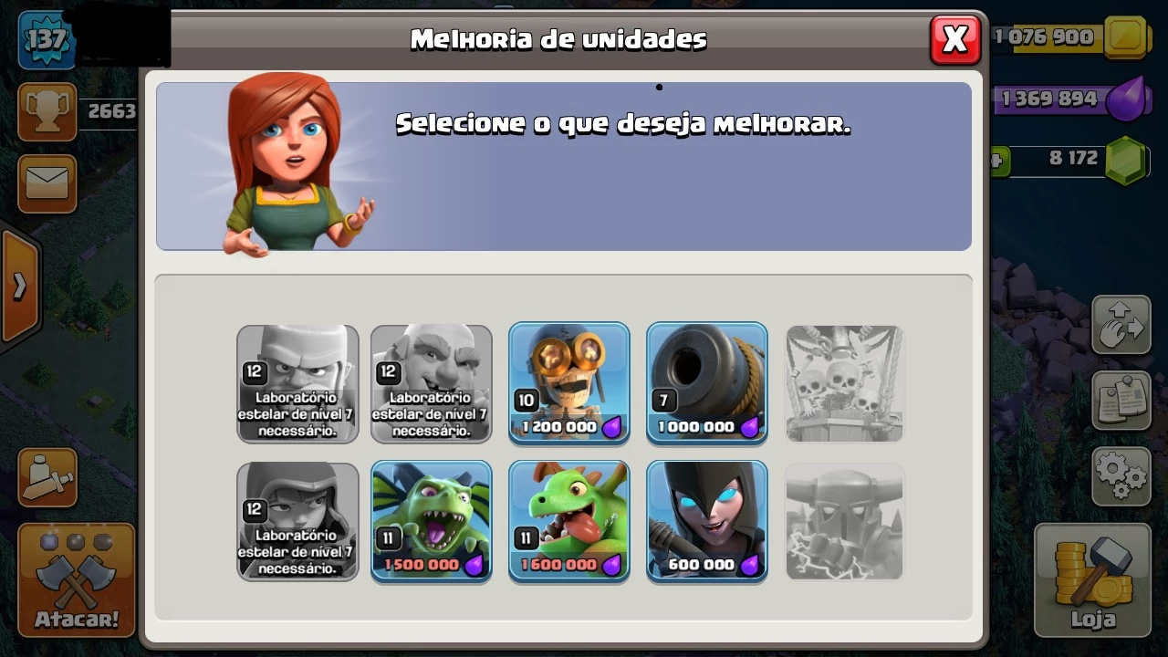Pick the Baby Dragon upgrade for 1 600 000
This screenshot has height=657, width=1168.
[568, 521]
